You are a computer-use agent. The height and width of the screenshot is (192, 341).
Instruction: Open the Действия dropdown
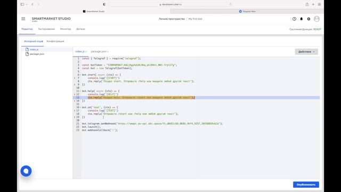point(306,52)
